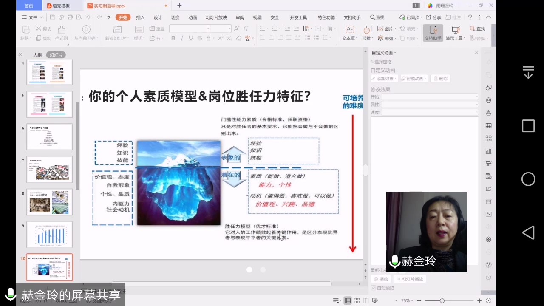This screenshot has width=544, height=306.
Task: Open a new tab with plus button
Action: tap(179, 6)
